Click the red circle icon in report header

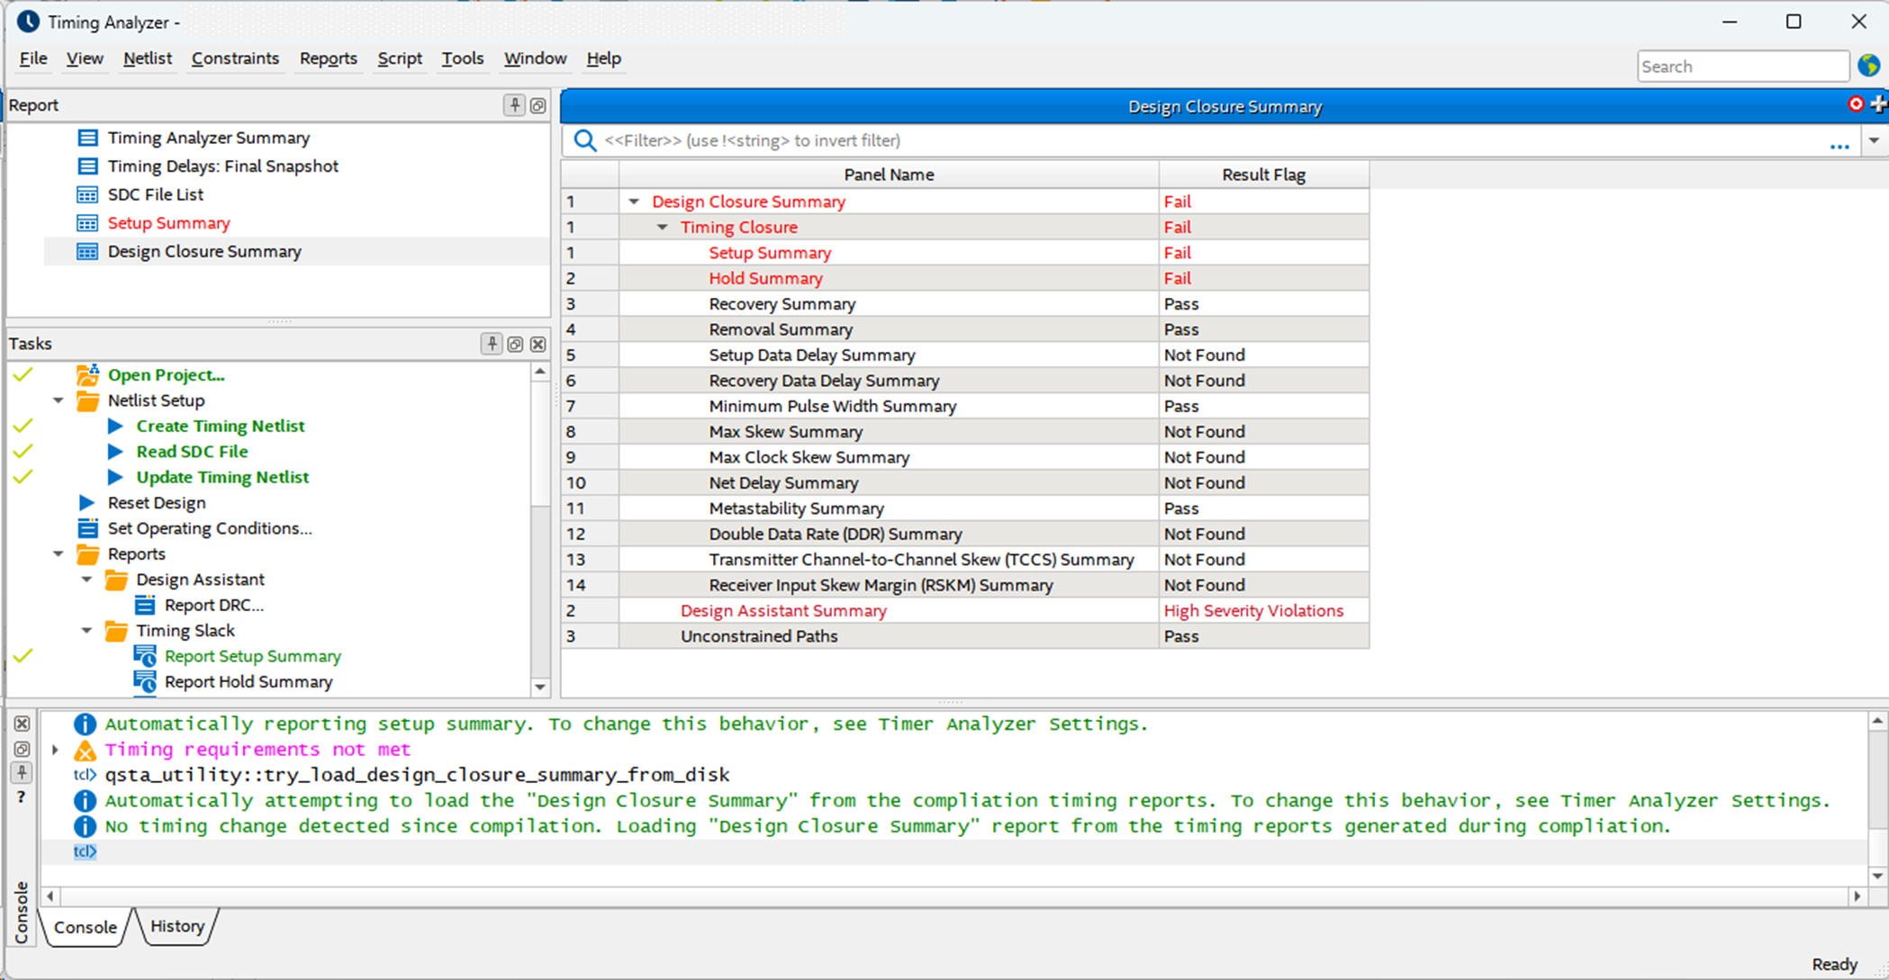pos(1856,105)
